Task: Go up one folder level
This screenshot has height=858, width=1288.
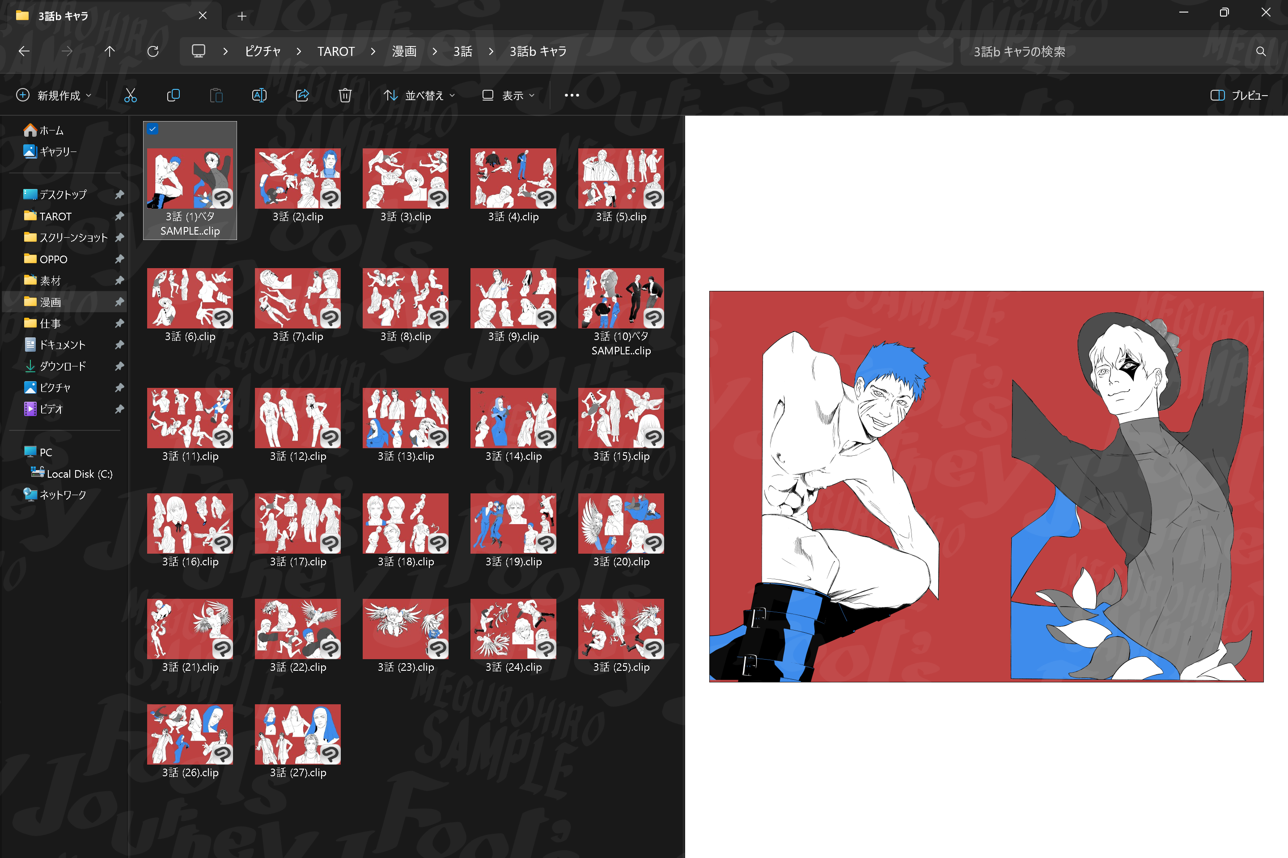Action: 110,51
